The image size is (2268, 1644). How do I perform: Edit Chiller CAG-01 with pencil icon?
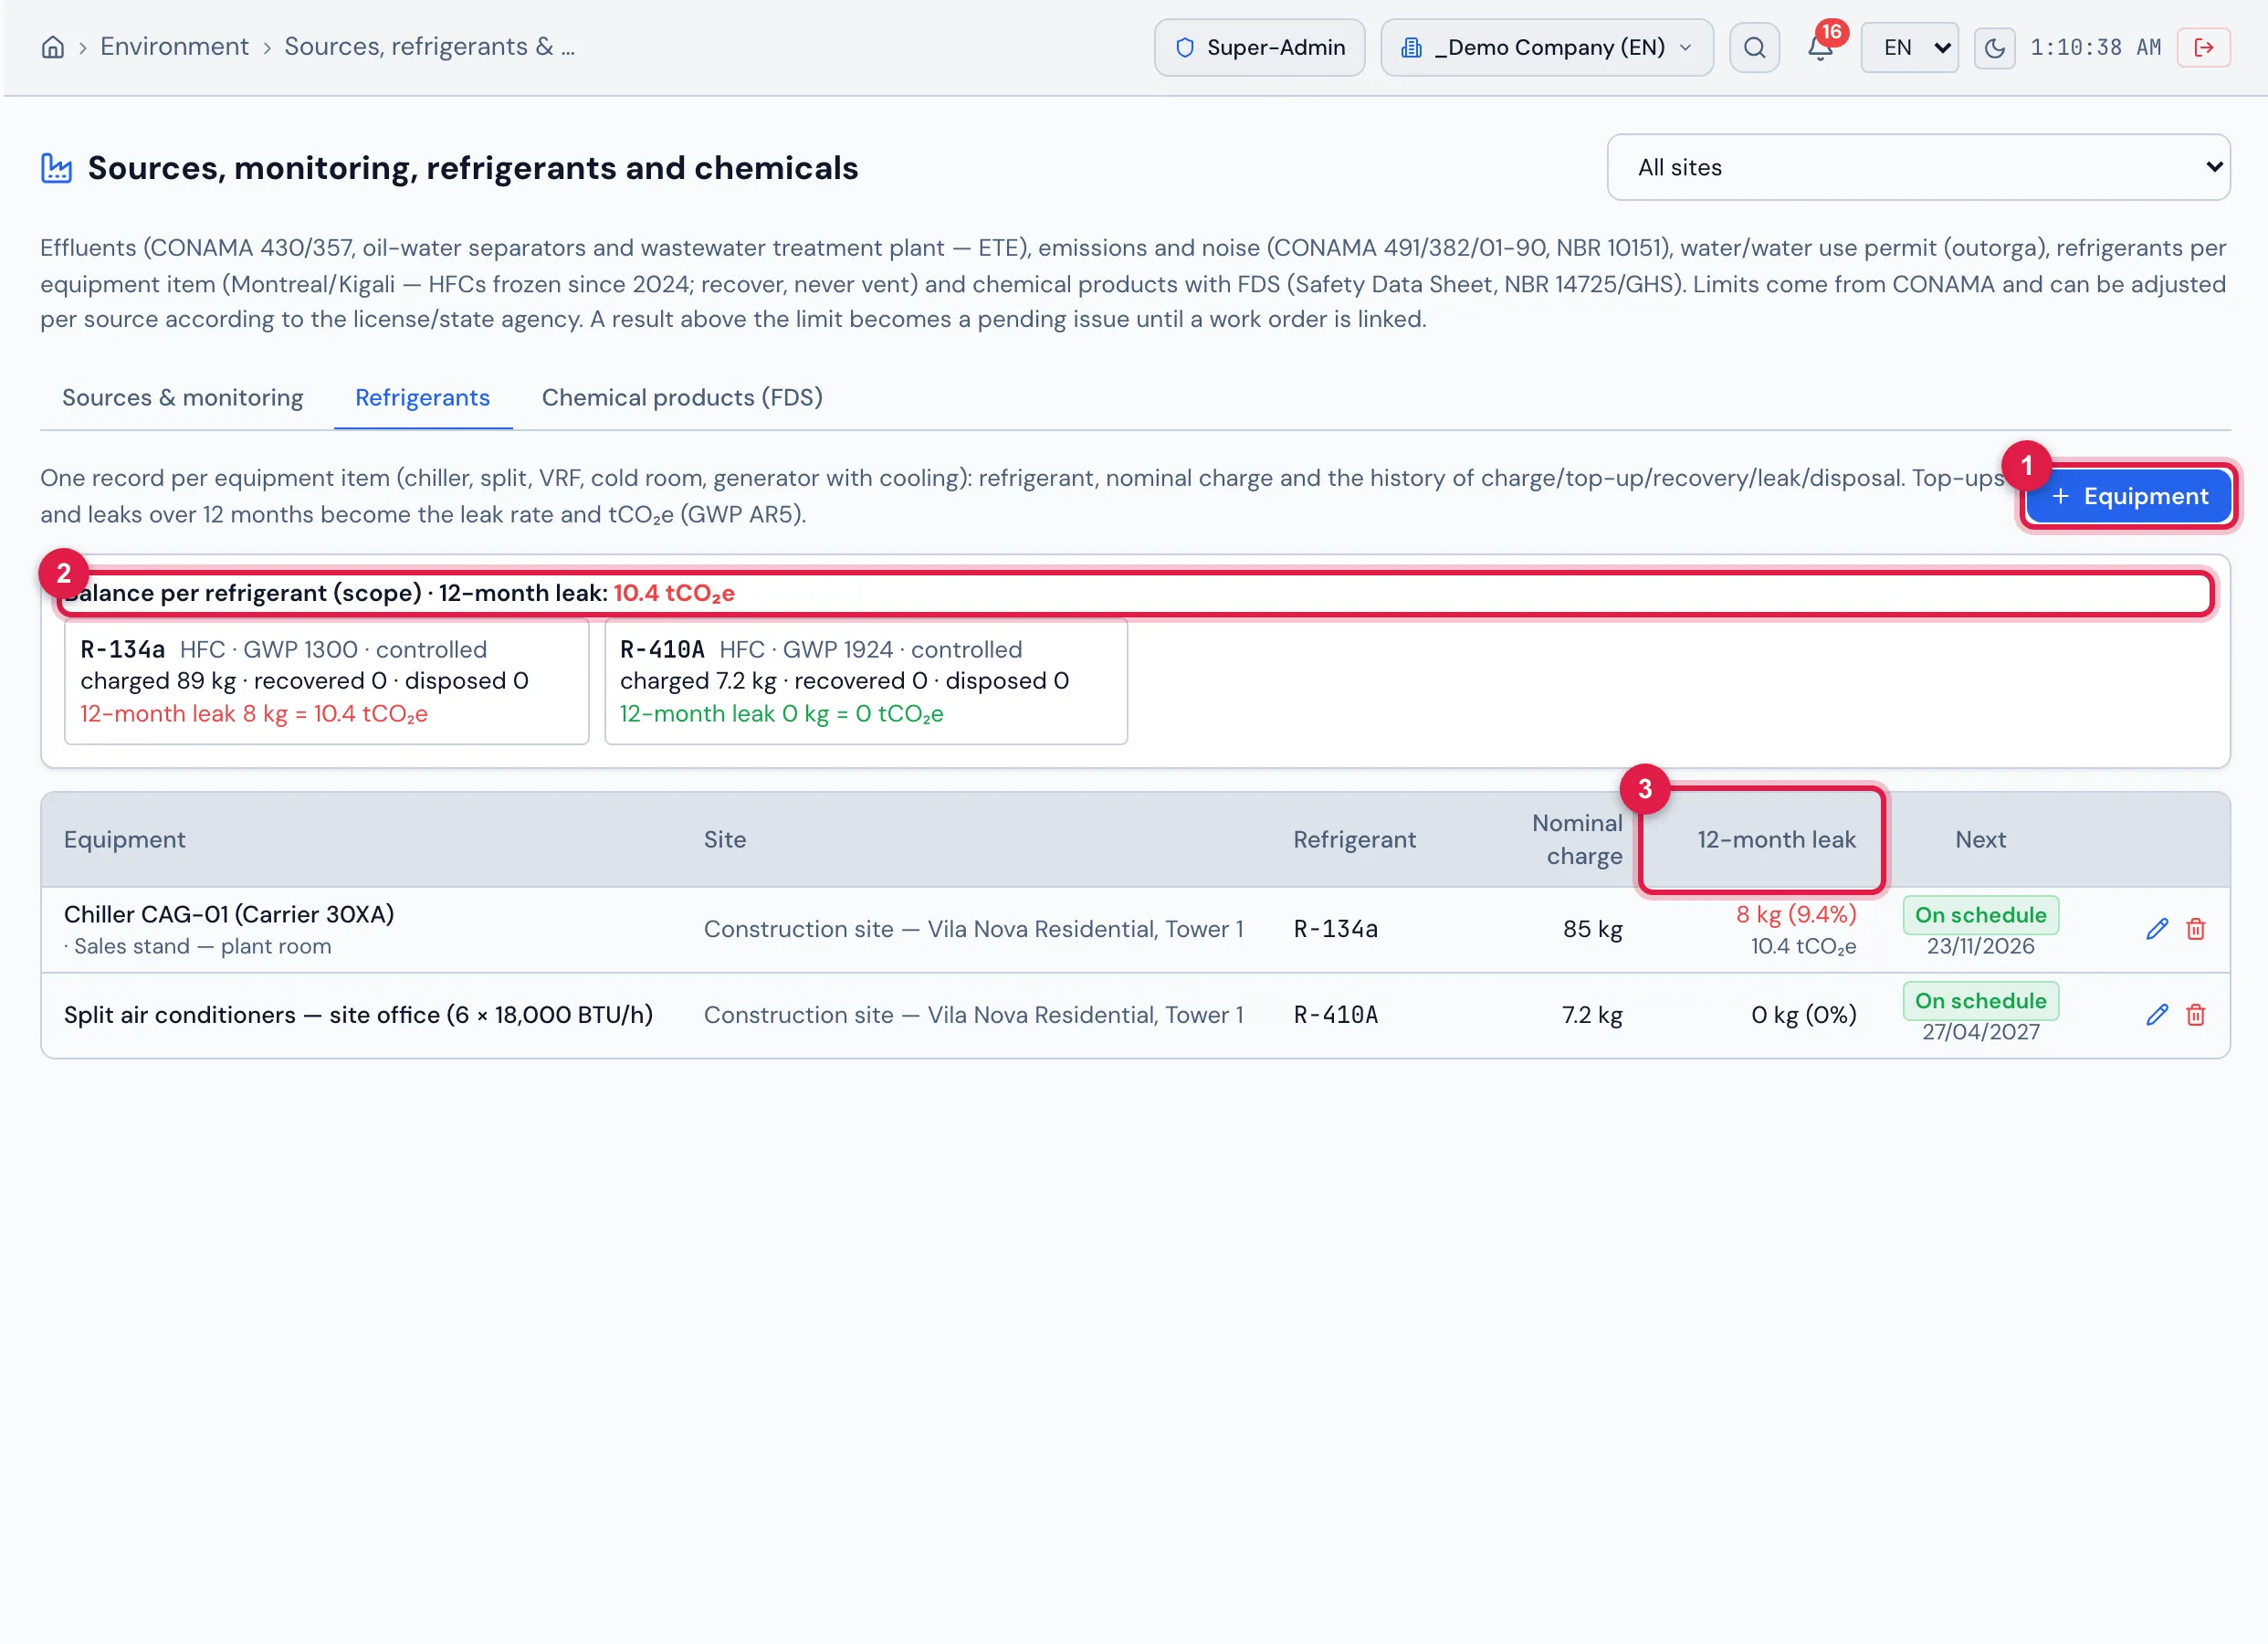[2157, 929]
